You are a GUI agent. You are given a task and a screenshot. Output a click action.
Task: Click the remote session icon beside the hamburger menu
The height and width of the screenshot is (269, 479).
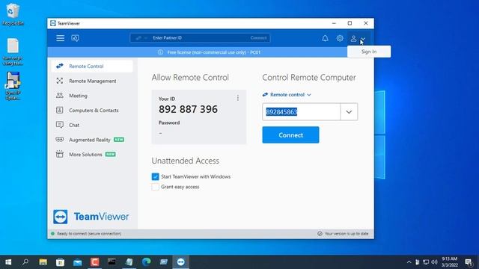(75, 38)
